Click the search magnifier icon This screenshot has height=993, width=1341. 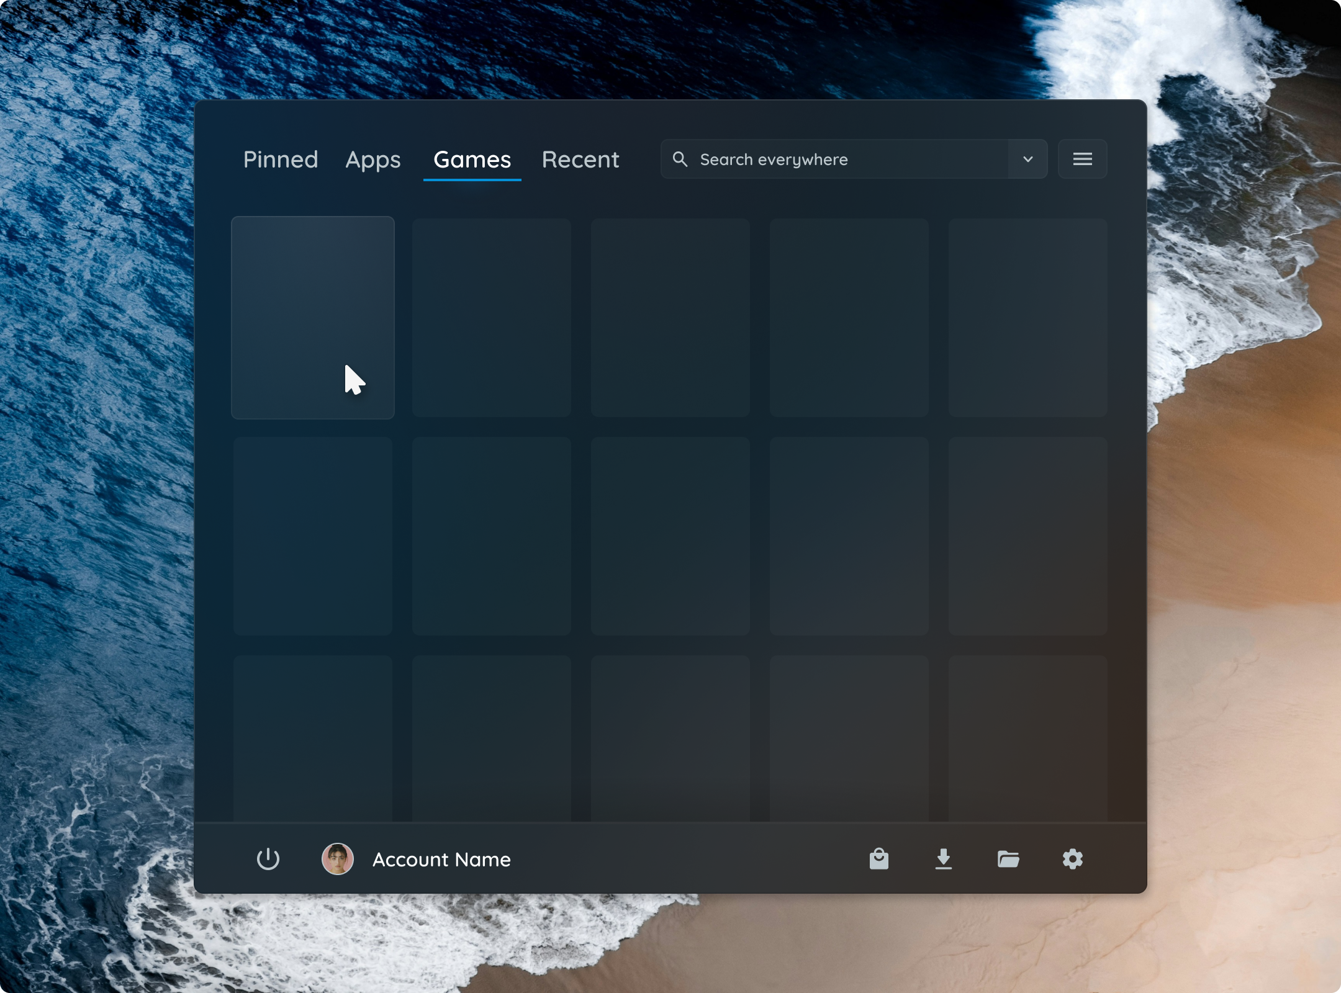pyautogui.click(x=681, y=159)
